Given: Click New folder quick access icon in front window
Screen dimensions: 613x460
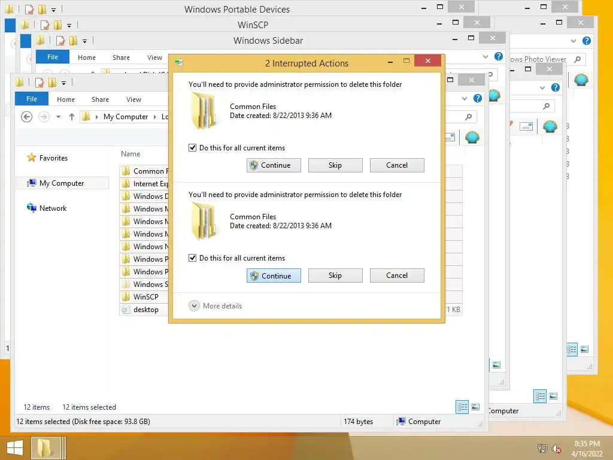Looking at the screenshot, I should tap(53, 83).
